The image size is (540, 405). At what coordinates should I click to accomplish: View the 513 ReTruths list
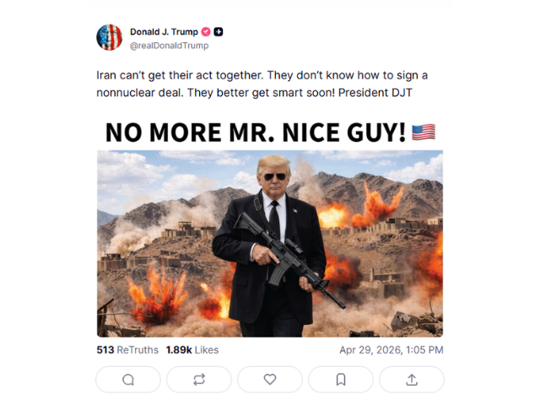pos(127,350)
